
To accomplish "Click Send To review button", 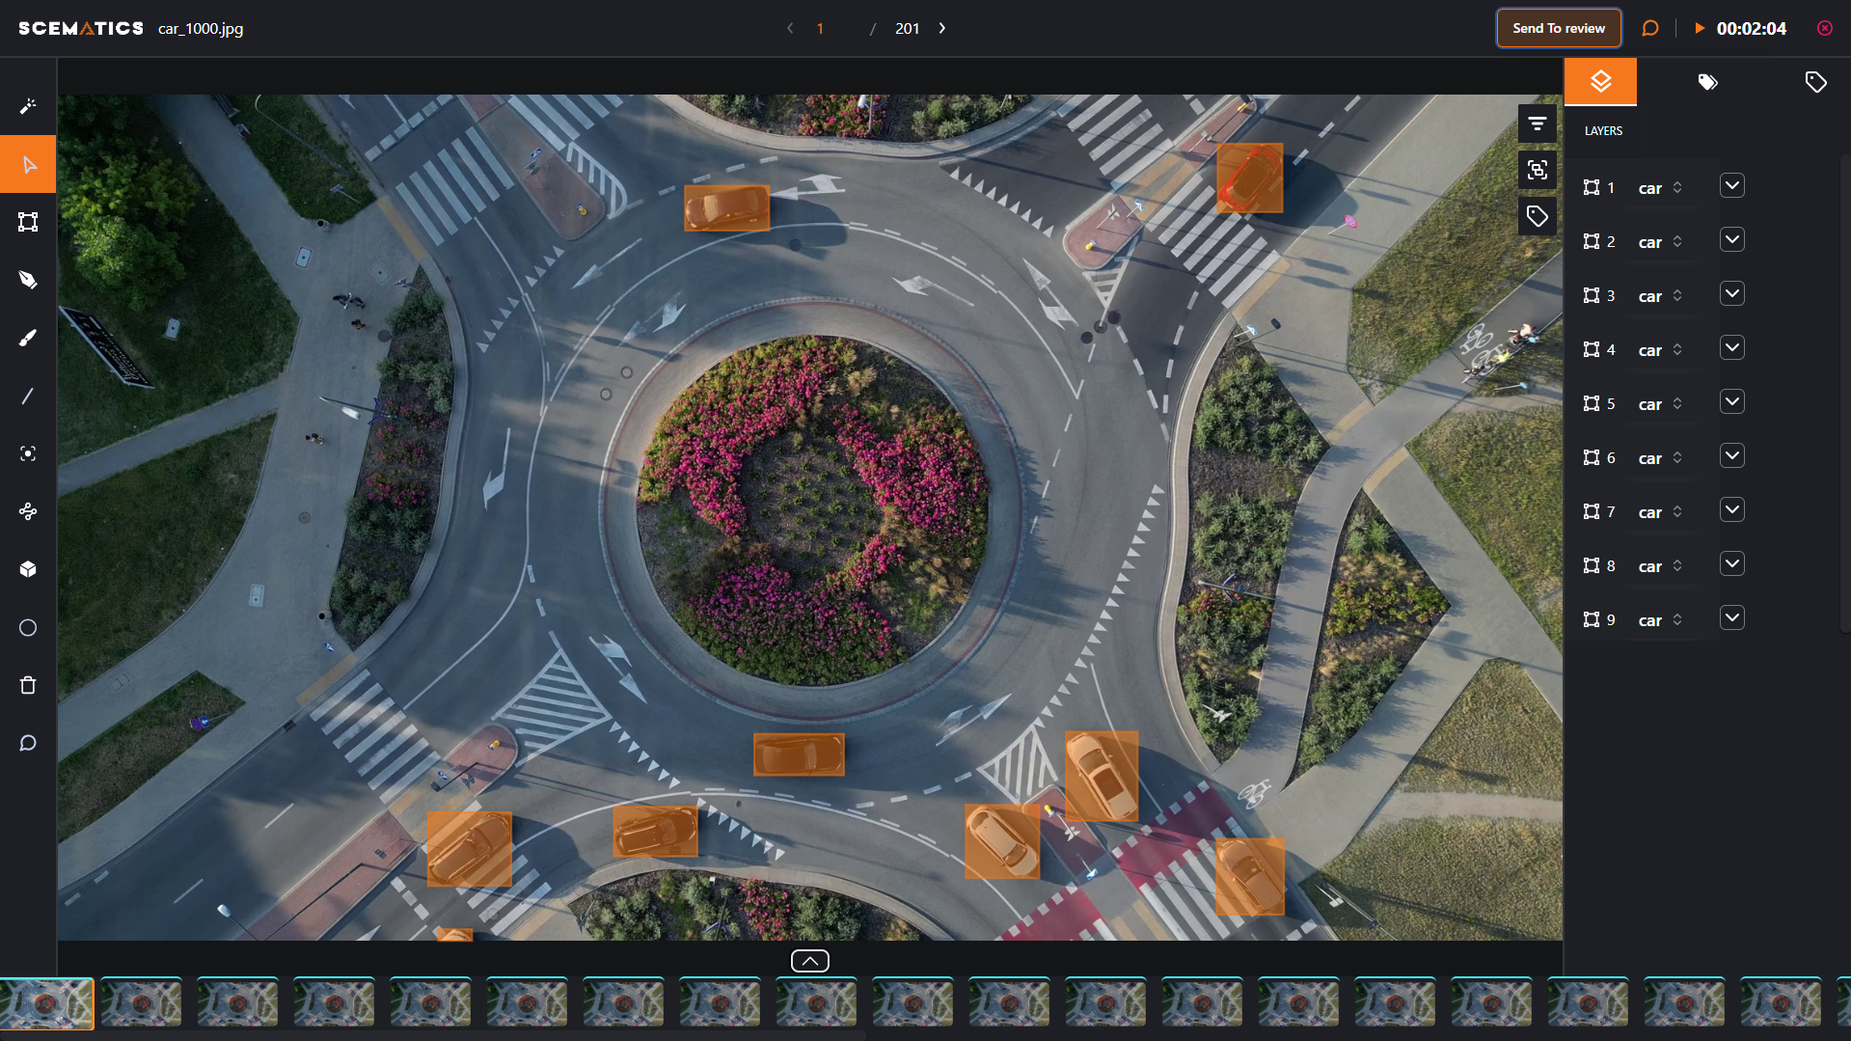I will click(1558, 28).
